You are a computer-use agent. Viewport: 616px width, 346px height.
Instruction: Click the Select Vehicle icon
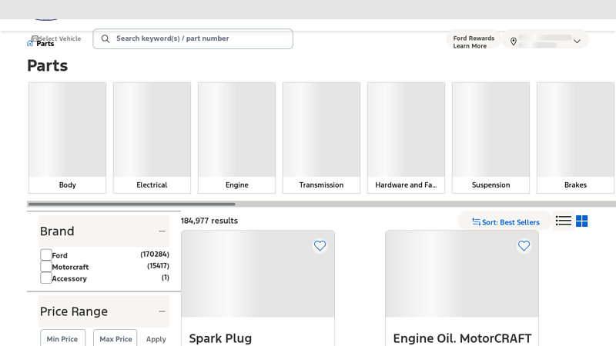pos(35,38)
